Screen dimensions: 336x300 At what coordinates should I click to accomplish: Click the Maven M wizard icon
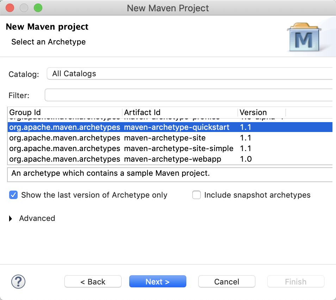304,37
